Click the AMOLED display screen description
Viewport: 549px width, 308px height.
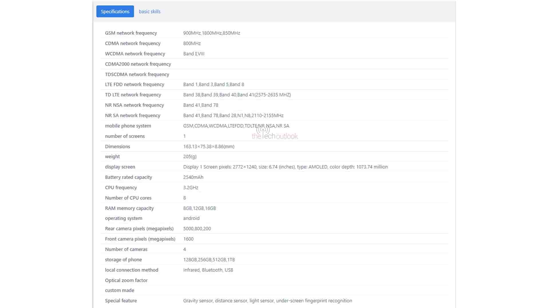[x=285, y=167]
